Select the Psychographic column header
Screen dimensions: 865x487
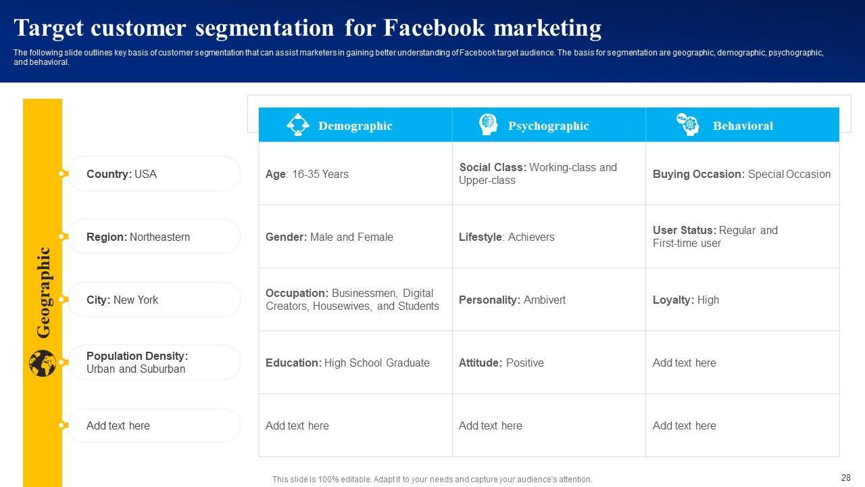pyautogui.click(x=548, y=126)
